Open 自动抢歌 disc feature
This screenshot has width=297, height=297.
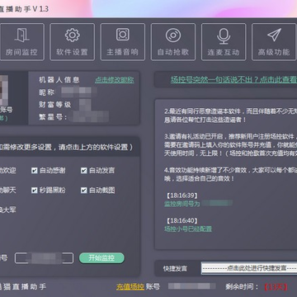pos(173,42)
